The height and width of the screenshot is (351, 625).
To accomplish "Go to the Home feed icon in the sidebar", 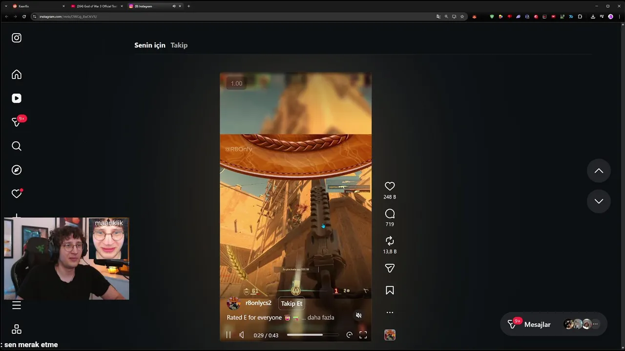I will [17, 75].
